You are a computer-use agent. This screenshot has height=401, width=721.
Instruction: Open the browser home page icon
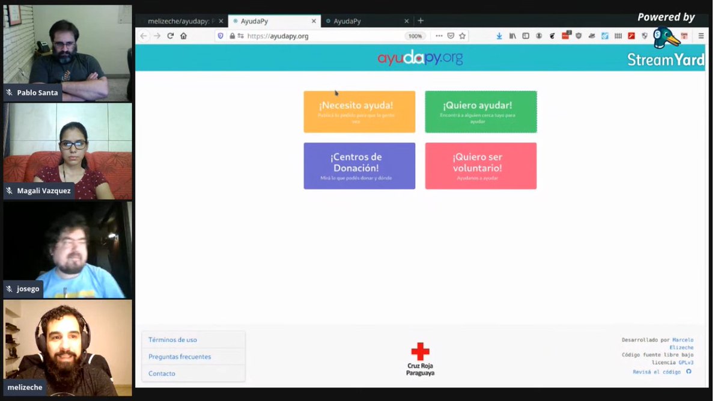coord(183,36)
